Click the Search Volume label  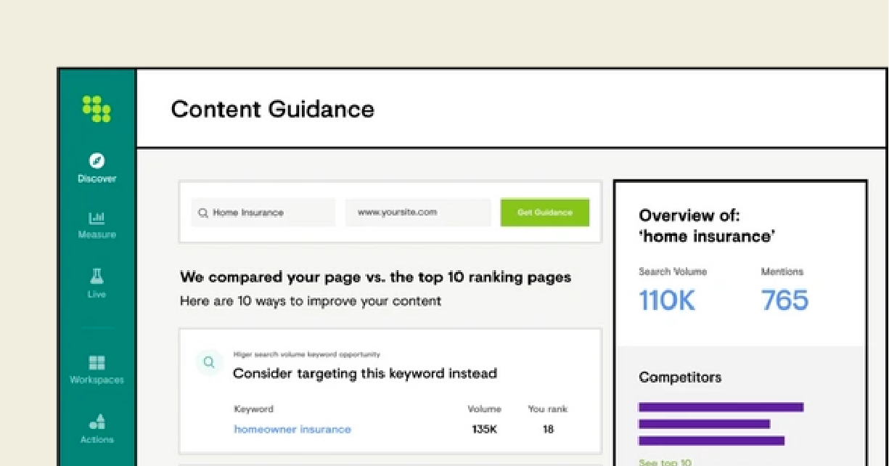tap(673, 271)
